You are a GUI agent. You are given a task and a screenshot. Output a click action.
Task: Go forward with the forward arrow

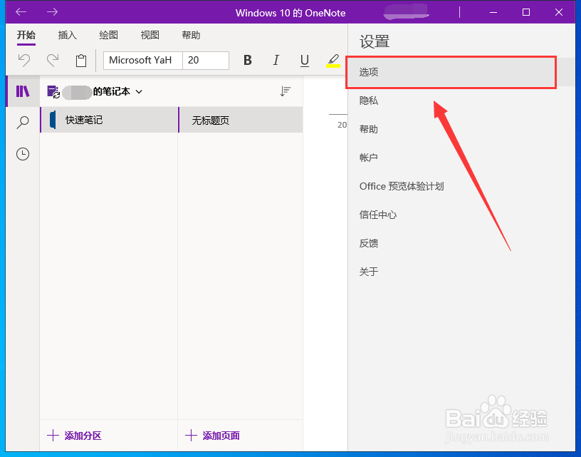click(52, 12)
